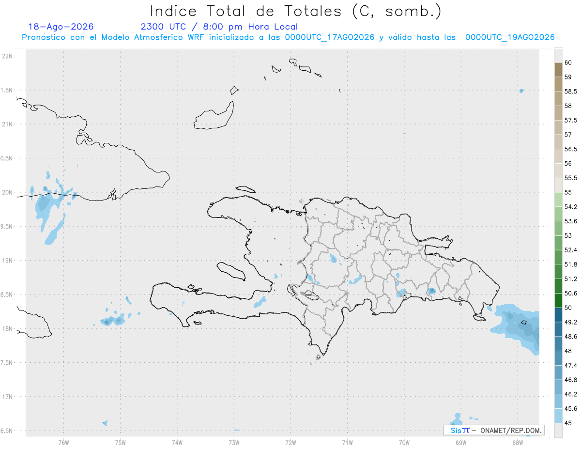Click the "17N" latitude label
The image size is (581, 449).
coord(7,397)
